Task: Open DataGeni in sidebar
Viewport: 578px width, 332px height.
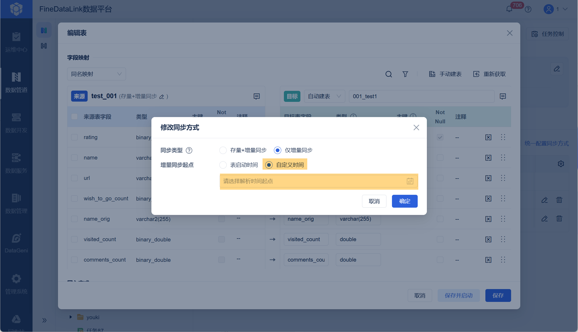Action: (16, 243)
